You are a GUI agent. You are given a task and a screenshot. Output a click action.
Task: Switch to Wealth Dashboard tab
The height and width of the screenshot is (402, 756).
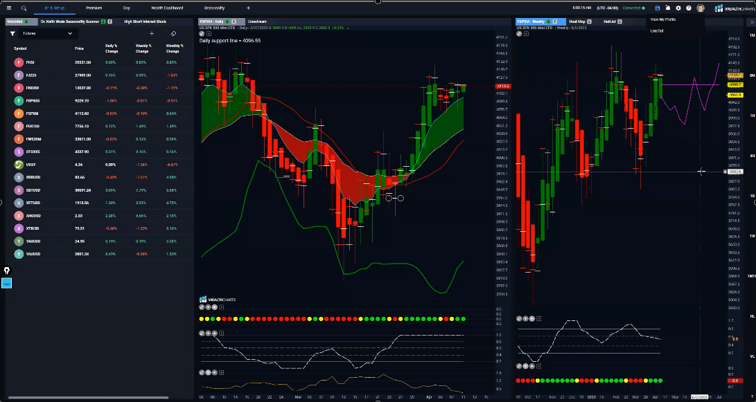pyautogui.click(x=167, y=8)
